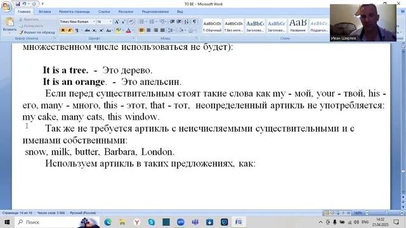The image size is (406, 228).
Task: Open Skype from taskbar
Action: pos(152,222)
